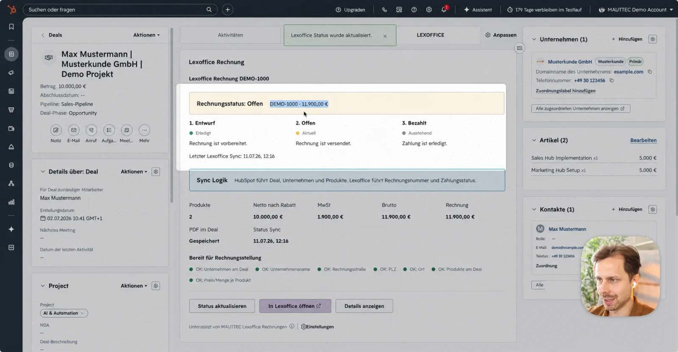Open the Settings gear in top bar
The image size is (678, 352).
(429, 9)
